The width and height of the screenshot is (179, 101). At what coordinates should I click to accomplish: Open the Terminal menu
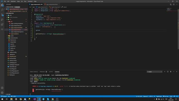(30, 1)
